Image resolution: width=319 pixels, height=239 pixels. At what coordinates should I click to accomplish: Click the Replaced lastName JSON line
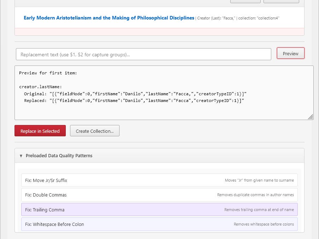[x=134, y=101]
